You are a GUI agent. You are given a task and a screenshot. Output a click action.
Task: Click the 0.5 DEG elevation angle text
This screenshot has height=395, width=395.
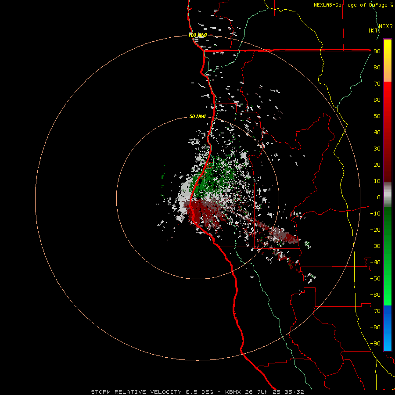tap(199, 392)
